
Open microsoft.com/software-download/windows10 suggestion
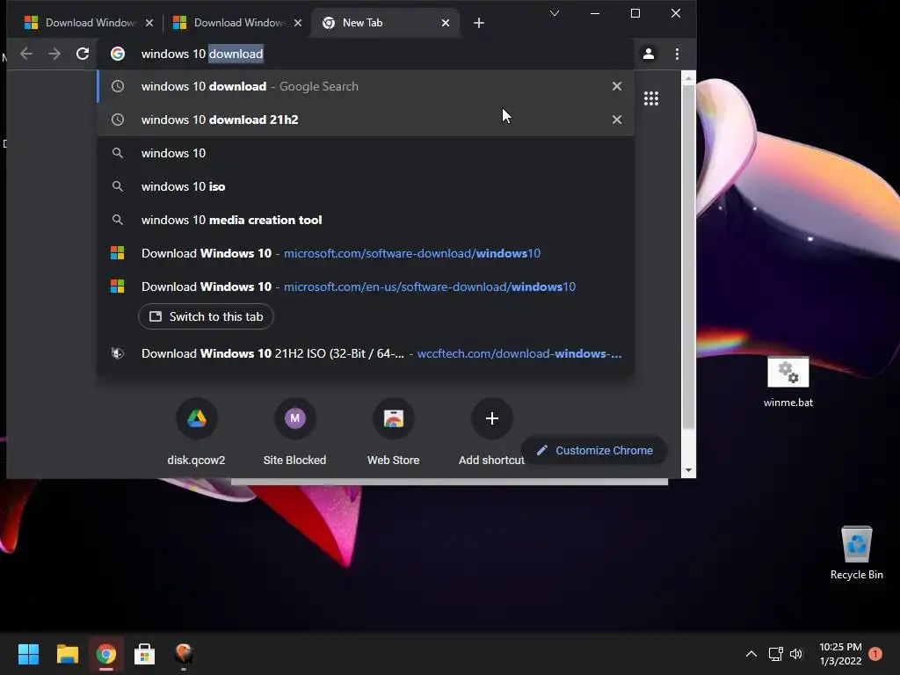tap(366, 253)
